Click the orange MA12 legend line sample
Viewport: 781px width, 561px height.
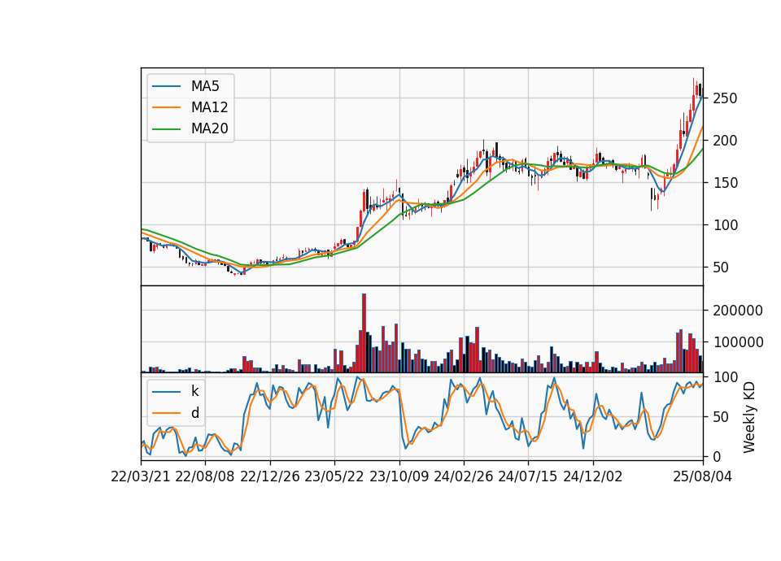click(166, 107)
